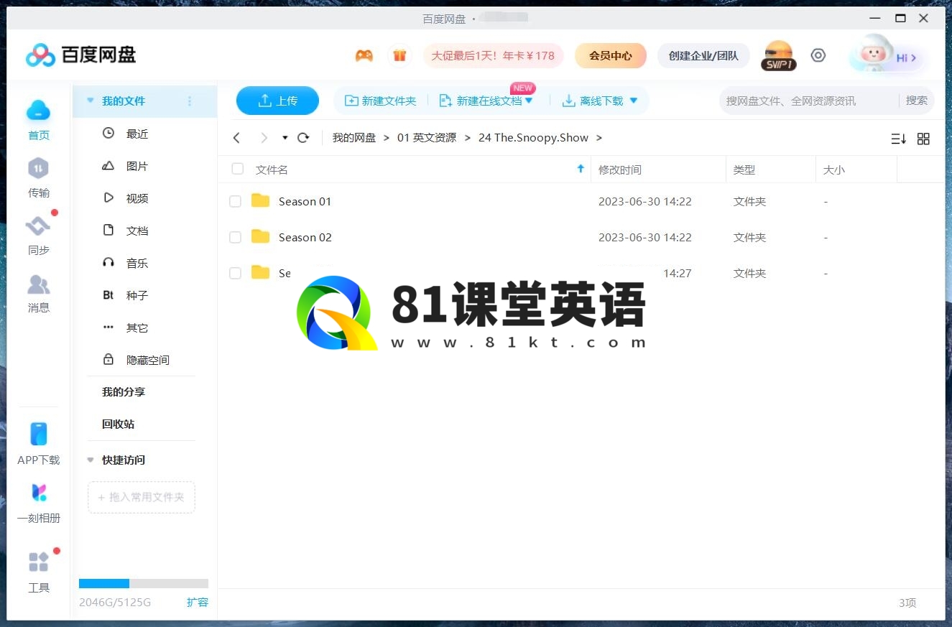Click the 上传 upload button

tap(277, 101)
